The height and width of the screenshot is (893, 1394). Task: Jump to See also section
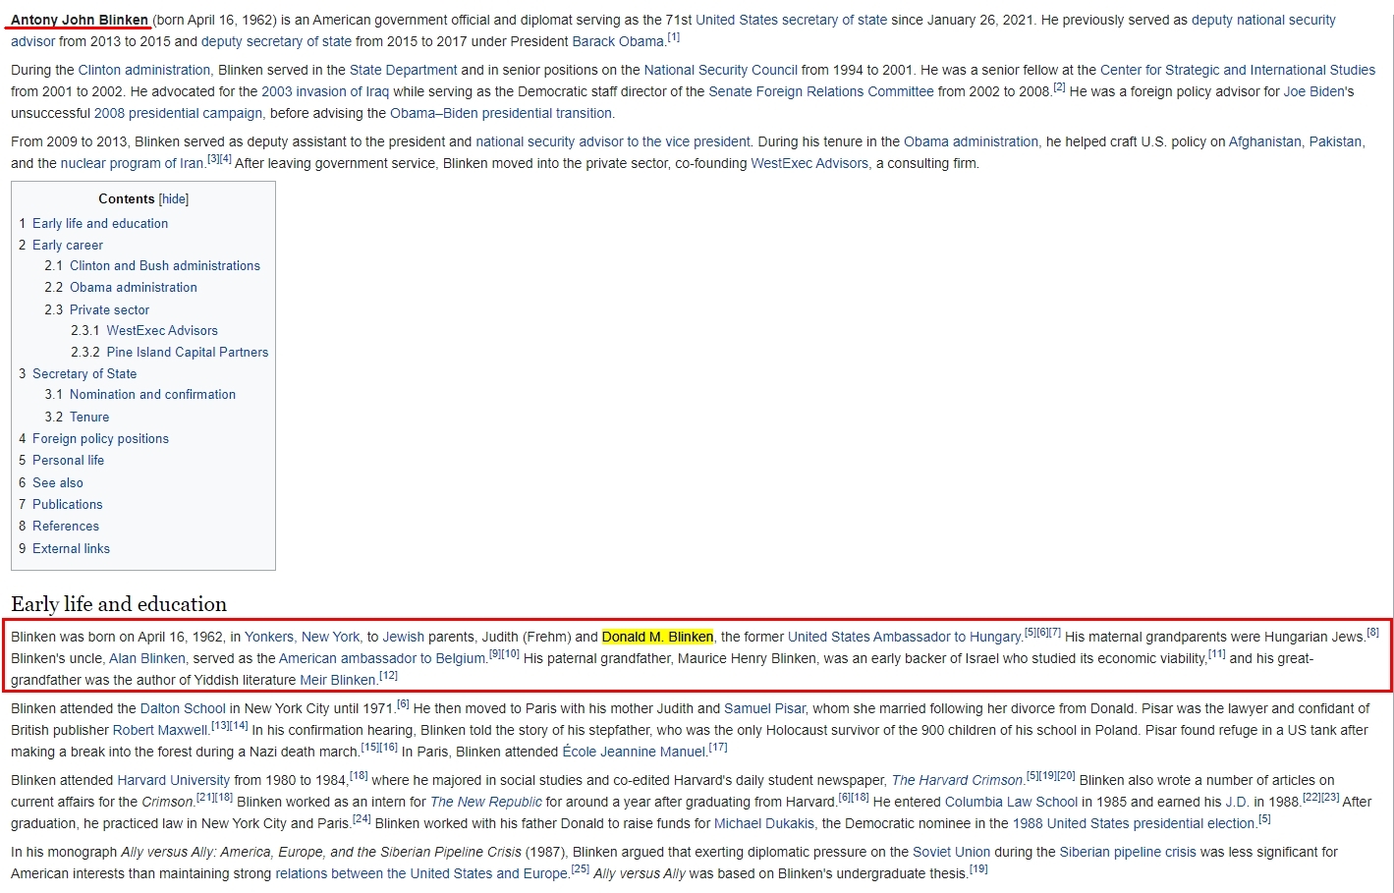click(x=58, y=482)
